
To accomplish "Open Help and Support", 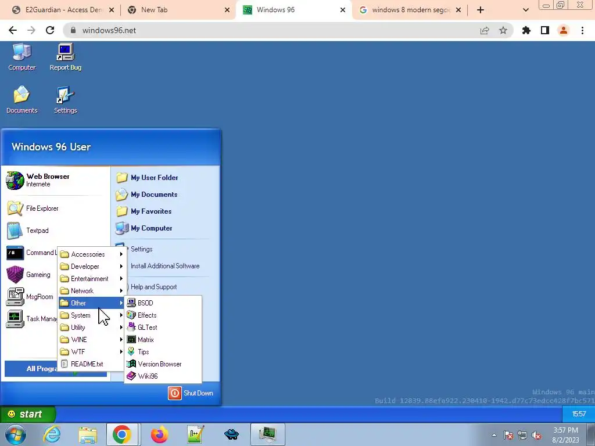I will pyautogui.click(x=153, y=287).
